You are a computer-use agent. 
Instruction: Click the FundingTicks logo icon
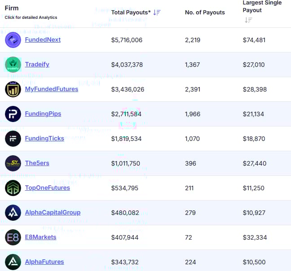pos(13,139)
